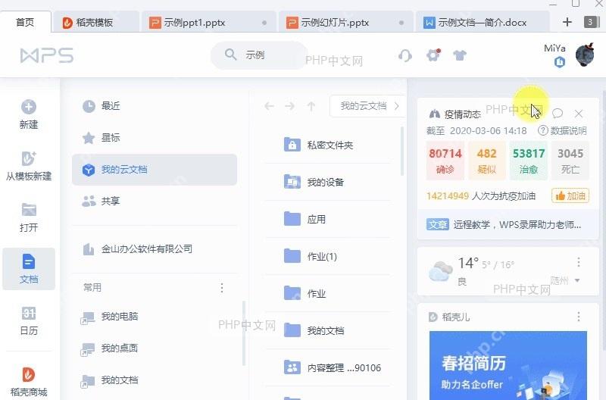Image resolution: width=606 pixels, height=400 pixels.
Task: Open the 随州 city dropdown
Action: (565, 280)
